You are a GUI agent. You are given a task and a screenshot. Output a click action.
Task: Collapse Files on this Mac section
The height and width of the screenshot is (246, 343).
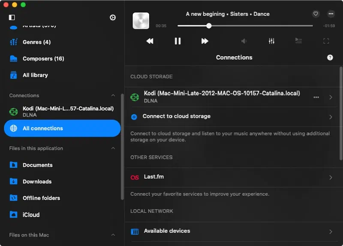coord(113,235)
